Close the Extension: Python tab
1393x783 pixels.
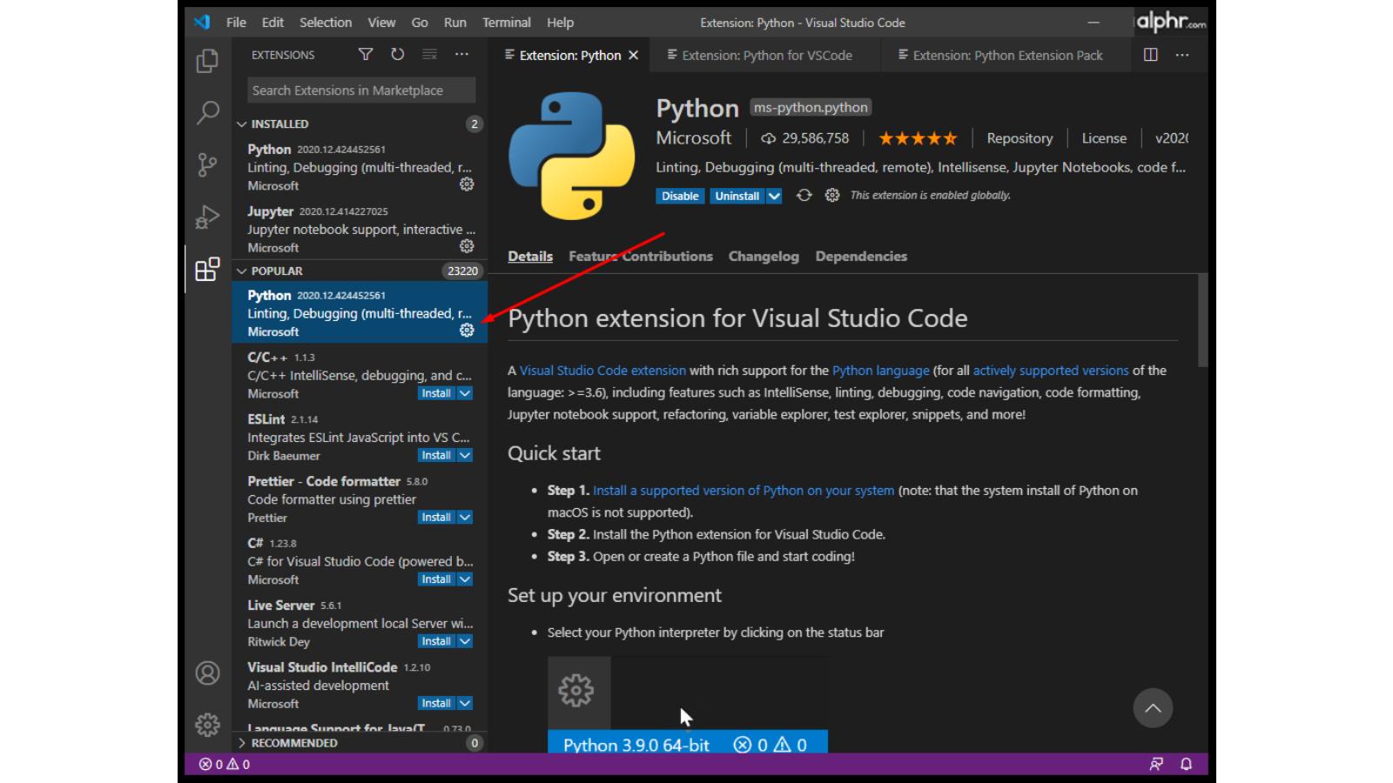coord(634,55)
